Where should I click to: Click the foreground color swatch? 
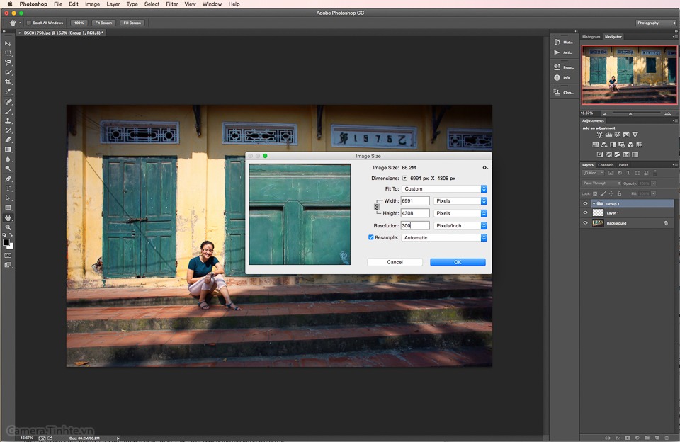(x=6, y=242)
